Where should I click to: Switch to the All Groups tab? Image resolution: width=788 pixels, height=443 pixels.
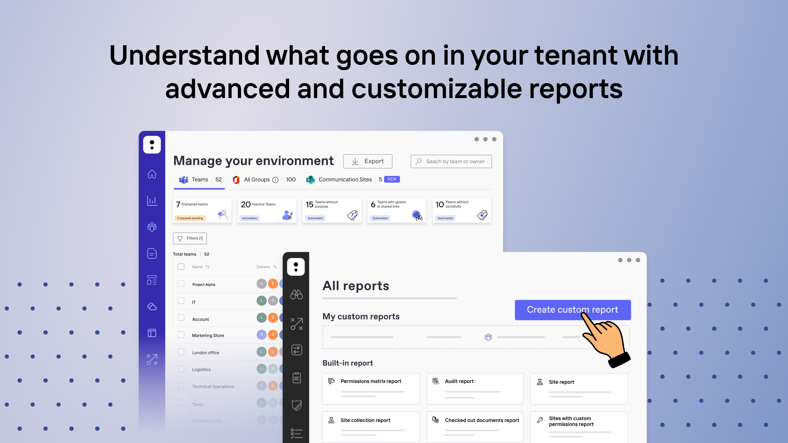[256, 180]
